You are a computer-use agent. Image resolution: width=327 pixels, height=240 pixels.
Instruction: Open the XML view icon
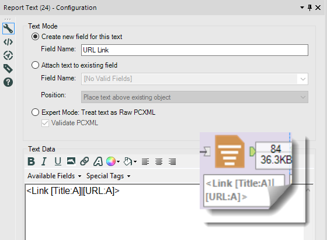pyautogui.click(x=8, y=42)
